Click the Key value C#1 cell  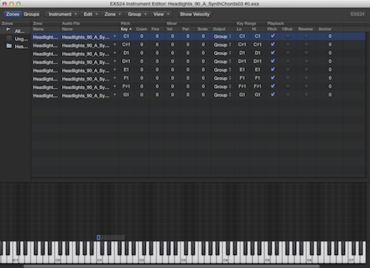[127, 45]
